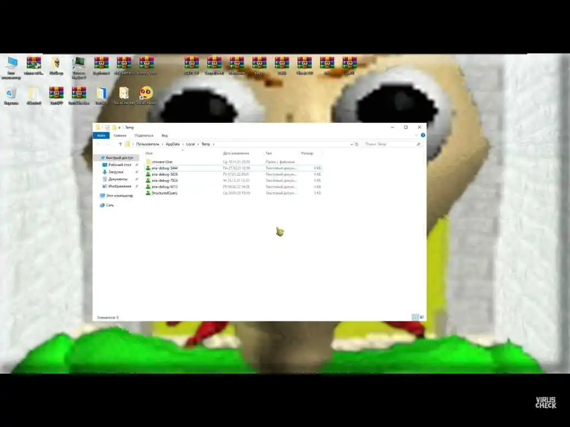Select the StructuredQuery file
The width and height of the screenshot is (570, 427).
[x=233, y=193]
